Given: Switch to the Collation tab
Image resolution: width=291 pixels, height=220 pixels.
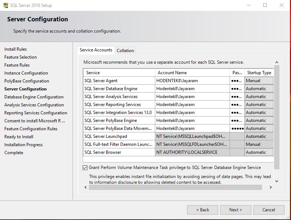Looking at the screenshot, I should tap(125, 50).
